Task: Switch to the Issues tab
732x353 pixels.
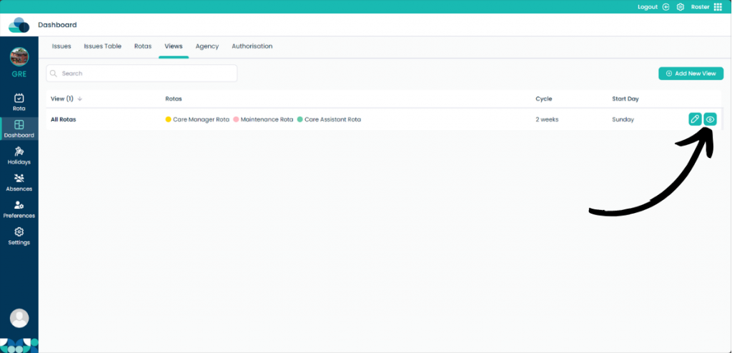Action: tap(61, 46)
